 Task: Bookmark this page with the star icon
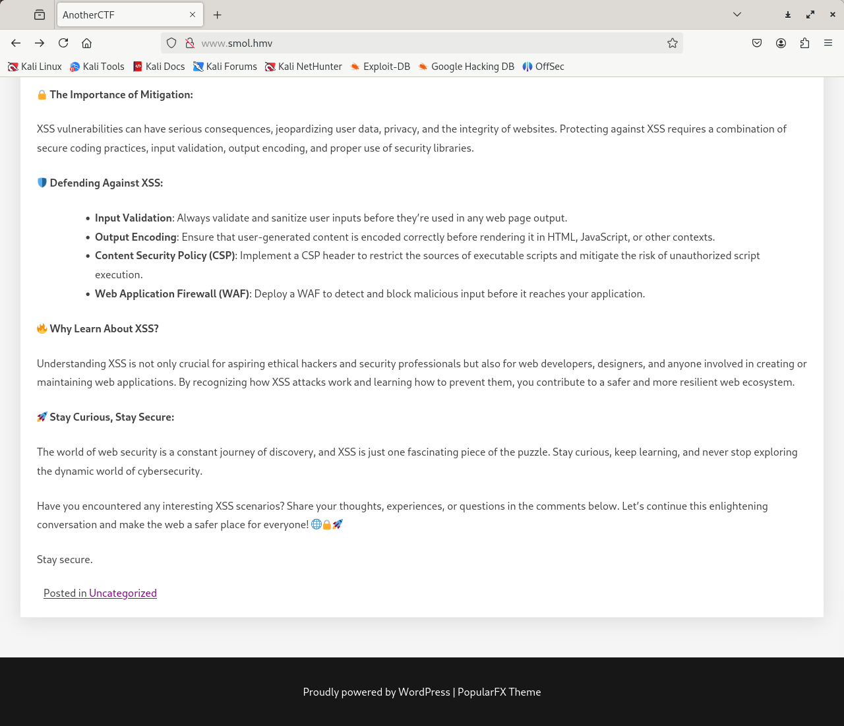tap(672, 43)
